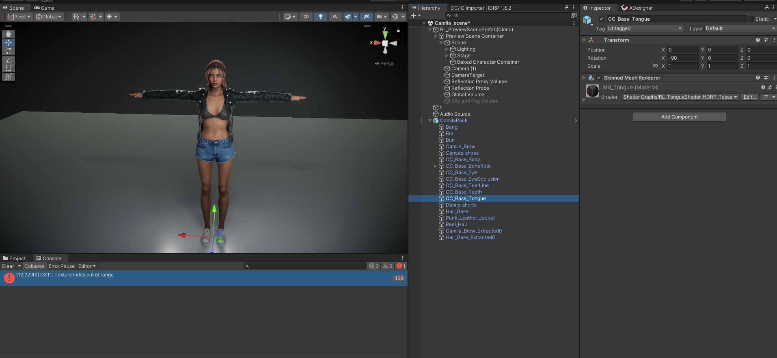Open Console Editor dropdown
The height and width of the screenshot is (358, 777).
point(87,266)
